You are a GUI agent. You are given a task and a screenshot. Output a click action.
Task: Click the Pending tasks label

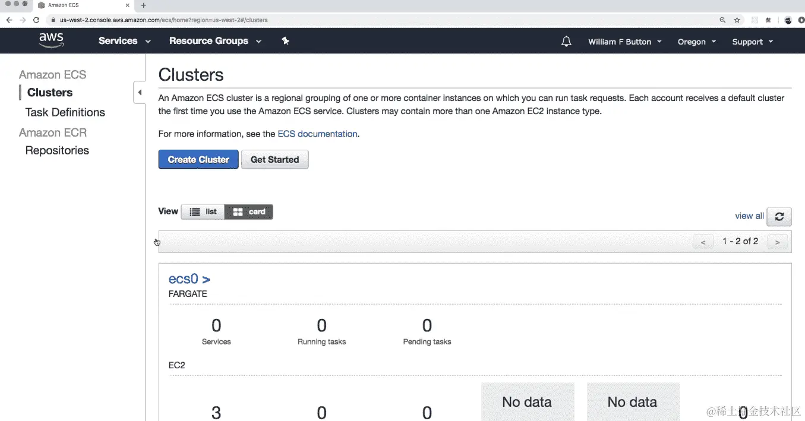click(427, 341)
